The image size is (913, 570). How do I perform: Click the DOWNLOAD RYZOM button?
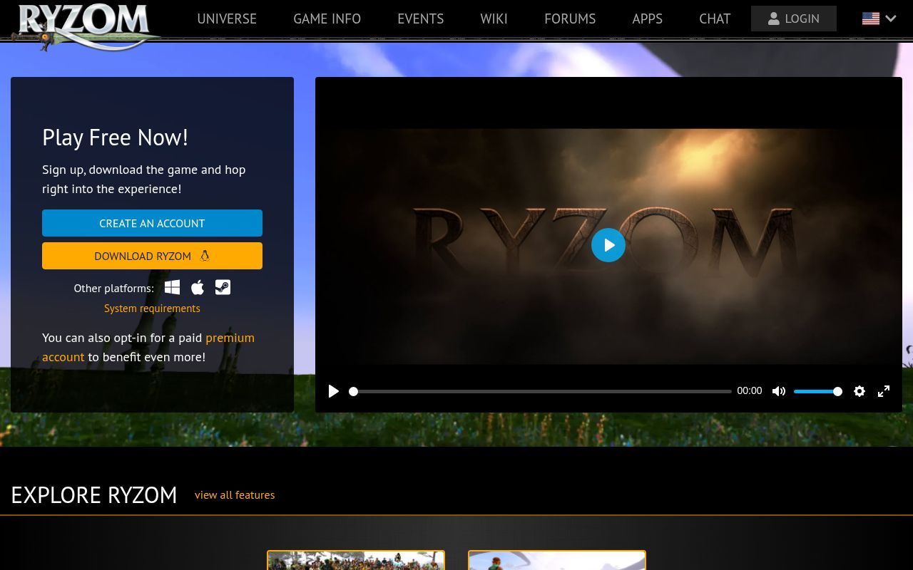(152, 256)
